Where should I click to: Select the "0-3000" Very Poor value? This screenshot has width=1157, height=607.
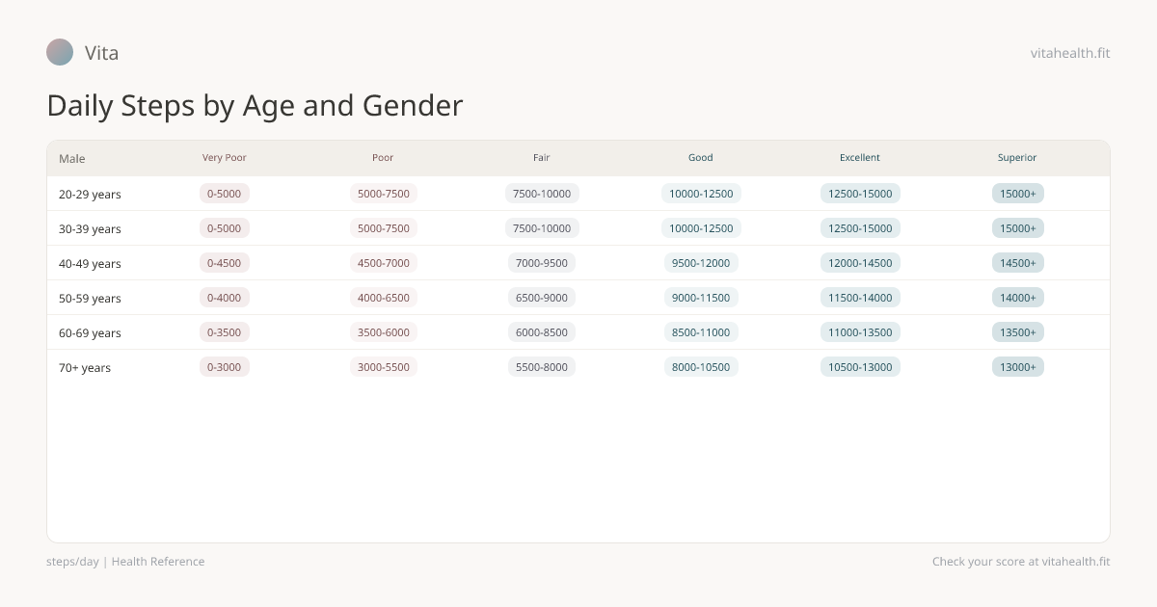click(x=225, y=367)
